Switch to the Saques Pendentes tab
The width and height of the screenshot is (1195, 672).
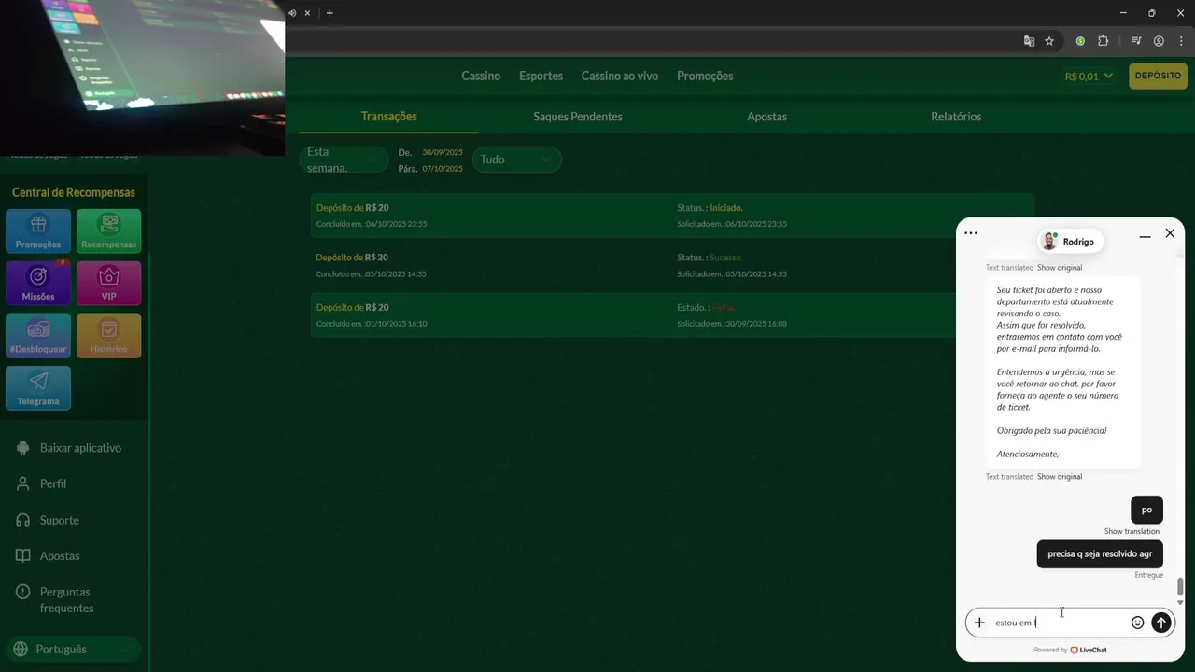click(578, 117)
